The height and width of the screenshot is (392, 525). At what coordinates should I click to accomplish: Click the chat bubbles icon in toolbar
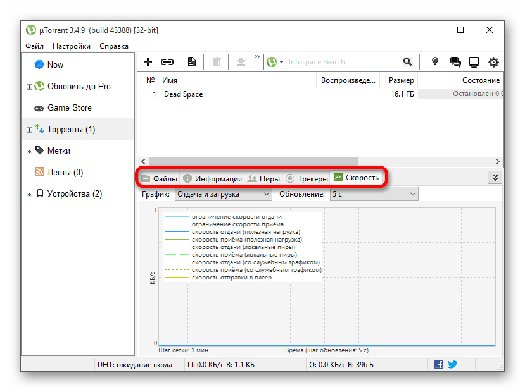(x=455, y=62)
